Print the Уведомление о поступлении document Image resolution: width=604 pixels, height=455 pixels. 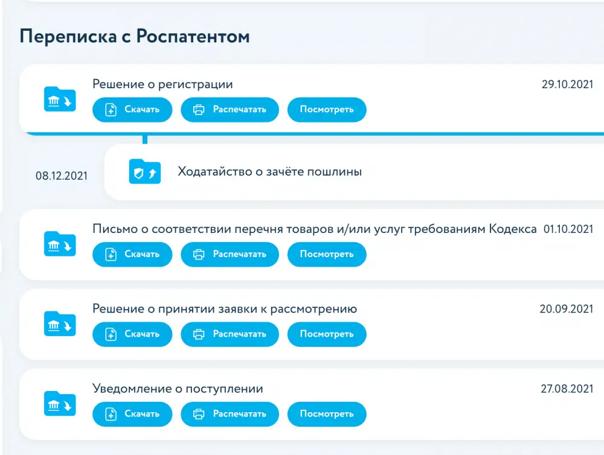230,414
